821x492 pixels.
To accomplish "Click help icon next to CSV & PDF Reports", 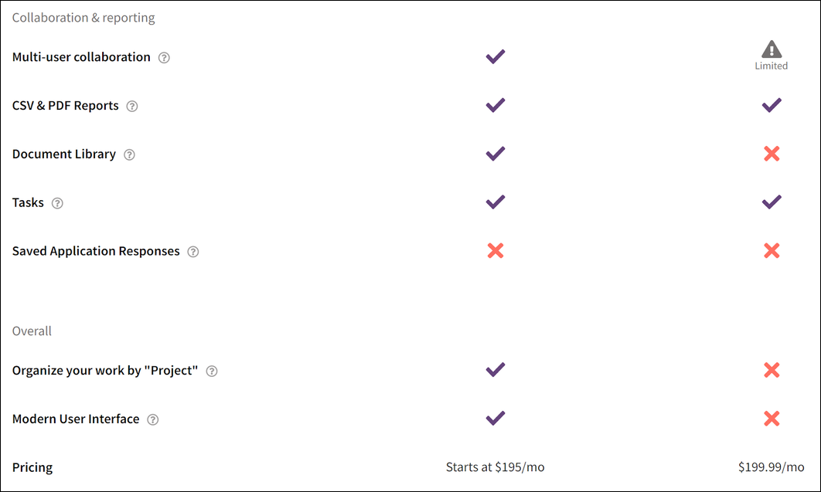I will click(132, 107).
